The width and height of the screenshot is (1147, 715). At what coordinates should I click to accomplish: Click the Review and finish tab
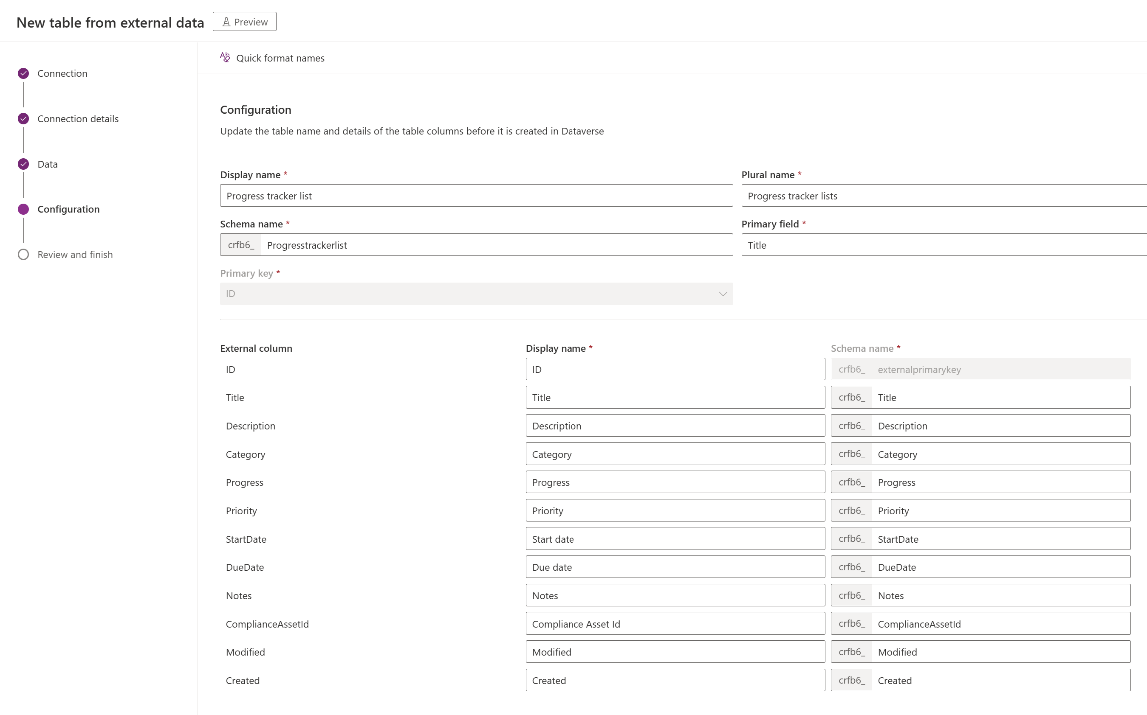pyautogui.click(x=75, y=254)
